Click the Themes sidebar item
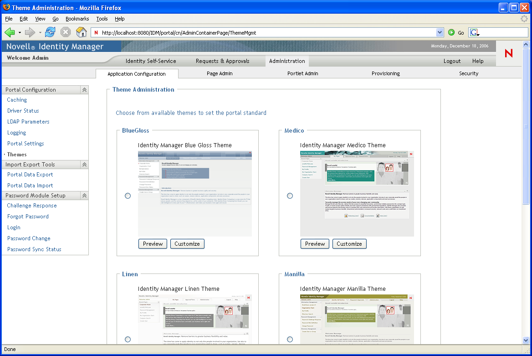Screen dimensions: 532x356 click(x=16, y=155)
